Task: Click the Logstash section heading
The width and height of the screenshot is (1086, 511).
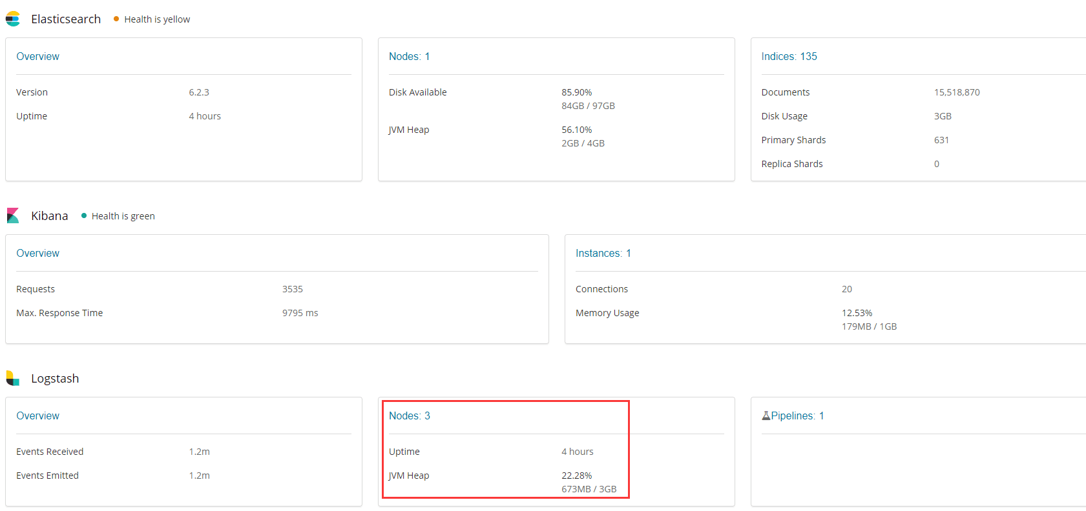Action: tap(55, 378)
